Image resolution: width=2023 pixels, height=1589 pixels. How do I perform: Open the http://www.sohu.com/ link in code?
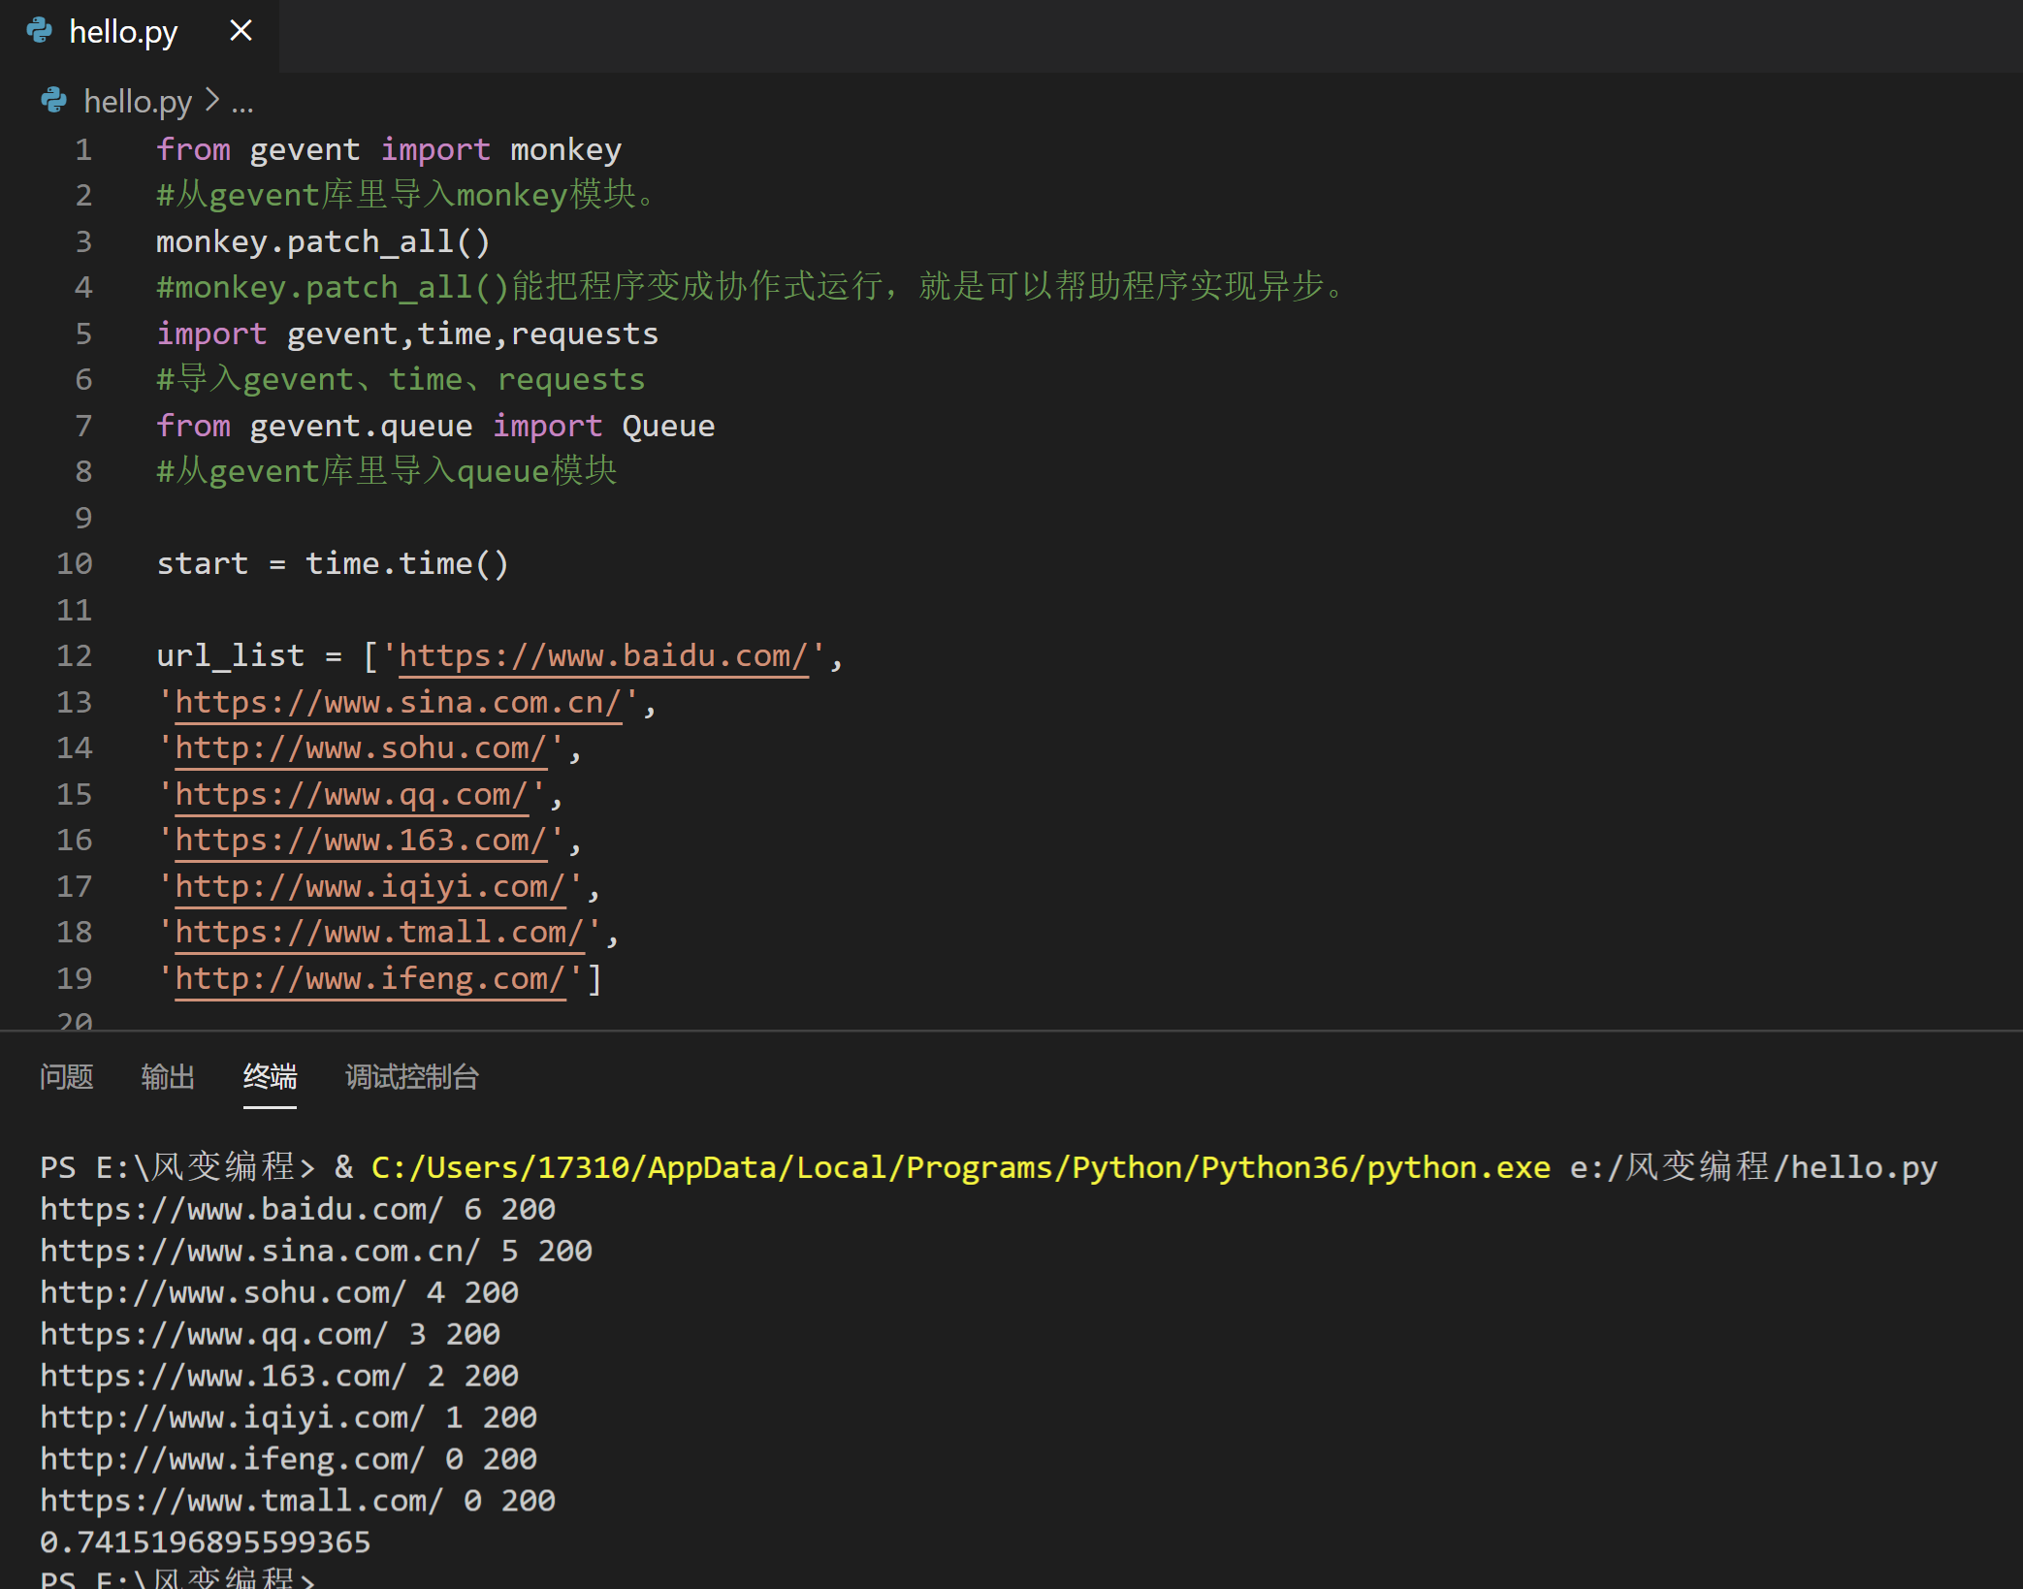pyautogui.click(x=361, y=748)
